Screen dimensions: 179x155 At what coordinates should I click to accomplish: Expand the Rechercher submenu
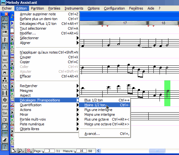click(x=47, y=86)
